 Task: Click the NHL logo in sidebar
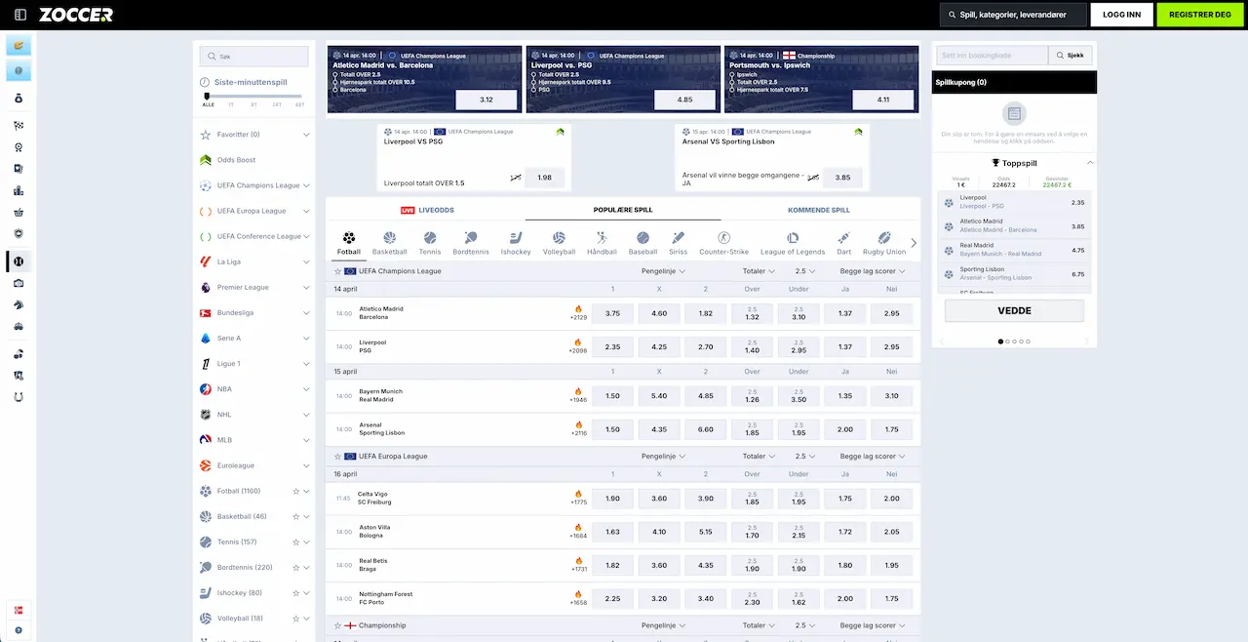click(206, 414)
